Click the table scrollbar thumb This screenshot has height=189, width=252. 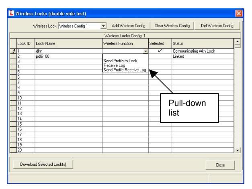[238, 47]
